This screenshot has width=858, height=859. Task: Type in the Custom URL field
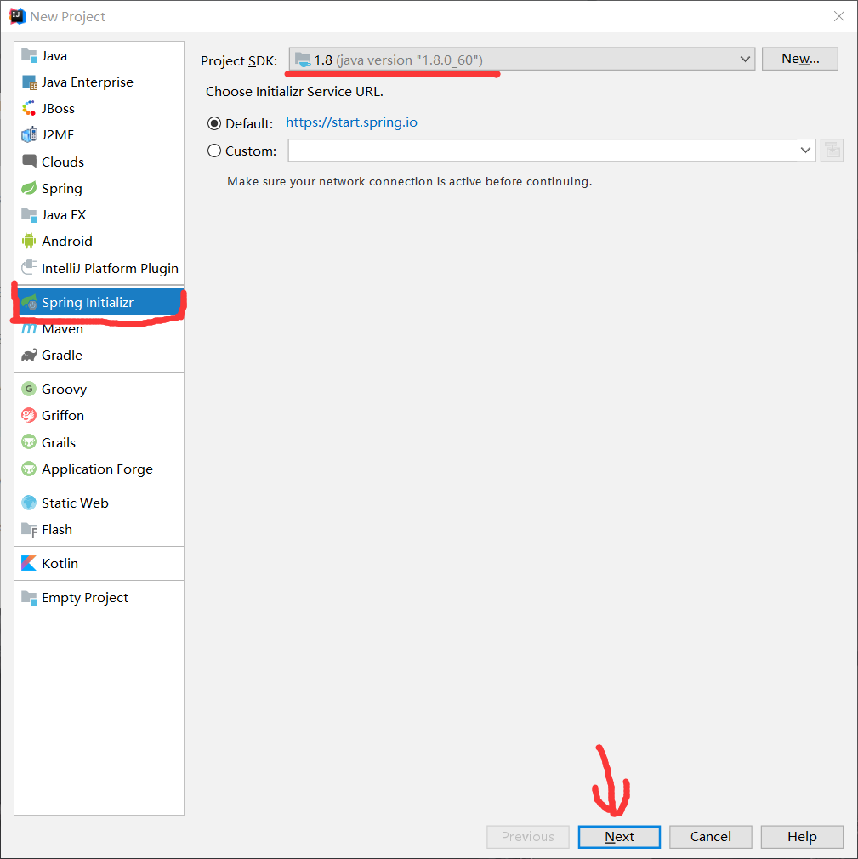point(544,151)
